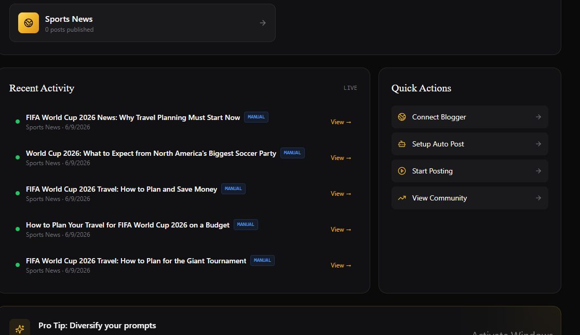580x335 pixels.
Task: Click MANUAL badge on on a Budget post
Action: click(x=246, y=225)
